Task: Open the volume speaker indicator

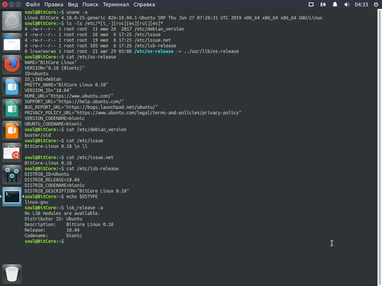Action: (347, 4)
